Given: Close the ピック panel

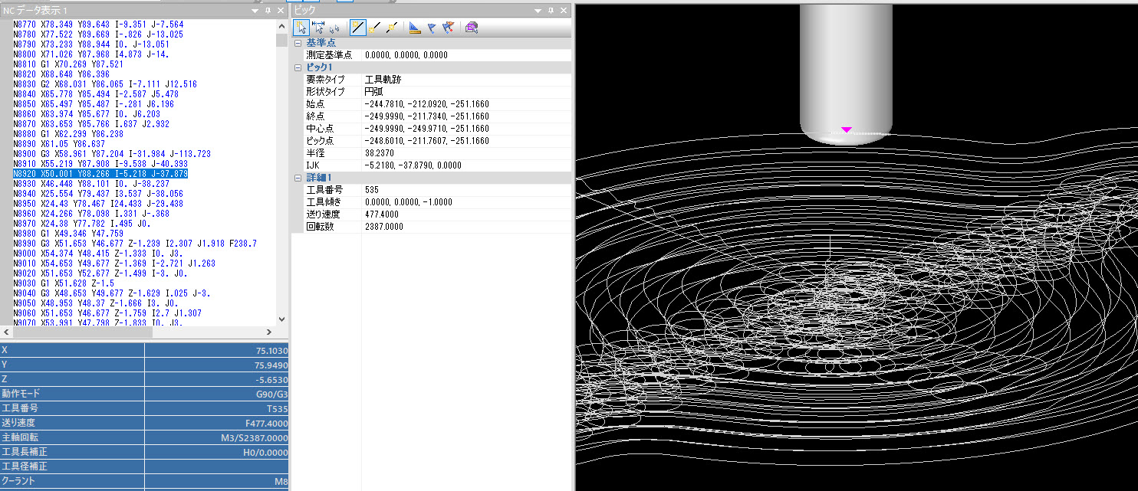Looking at the screenshot, I should tap(564, 11).
